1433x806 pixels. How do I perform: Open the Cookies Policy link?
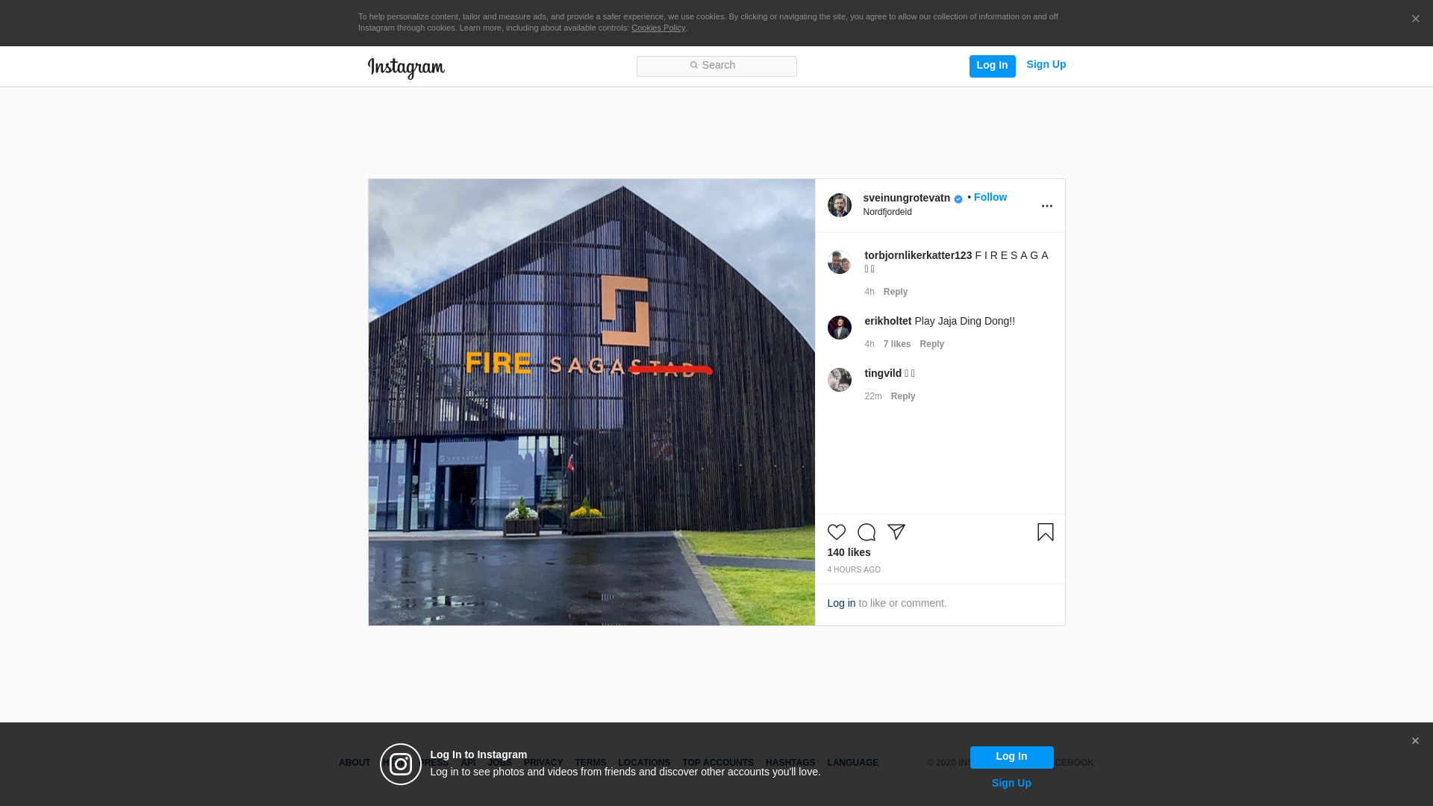tap(658, 28)
